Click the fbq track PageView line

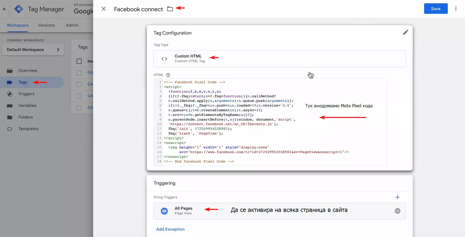[x=196, y=133]
